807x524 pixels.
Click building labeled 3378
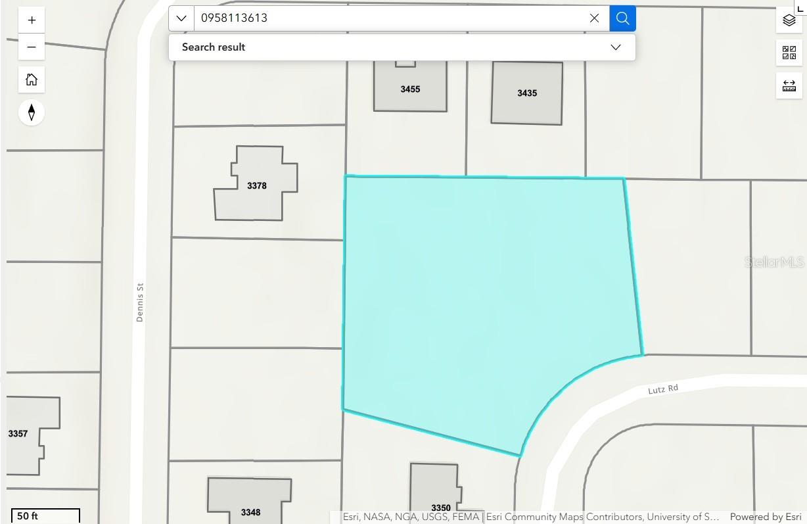pos(256,184)
